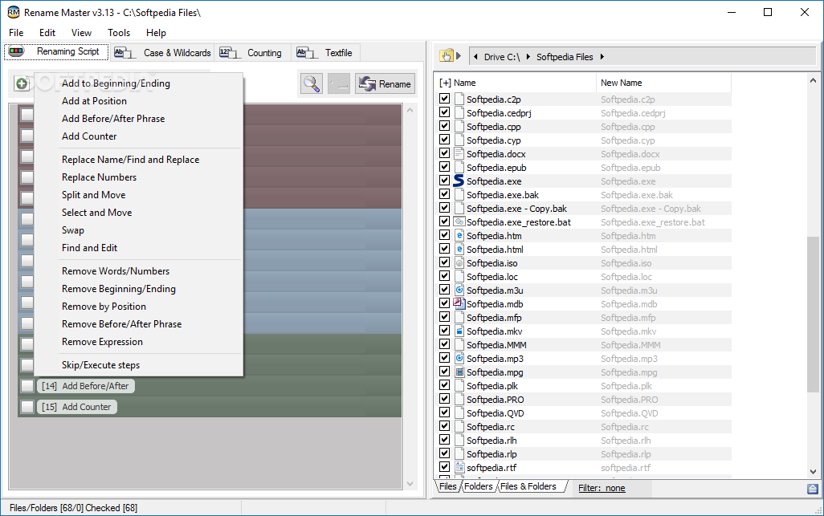Click the [15] Add Counter step label
Viewport: 824px width, 516px height.
click(x=77, y=407)
